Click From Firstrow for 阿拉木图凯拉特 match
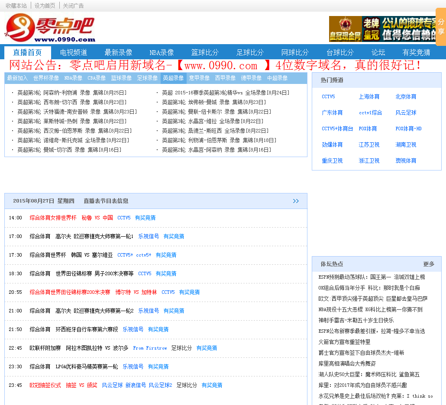446x405 pixels. [x=150, y=348]
